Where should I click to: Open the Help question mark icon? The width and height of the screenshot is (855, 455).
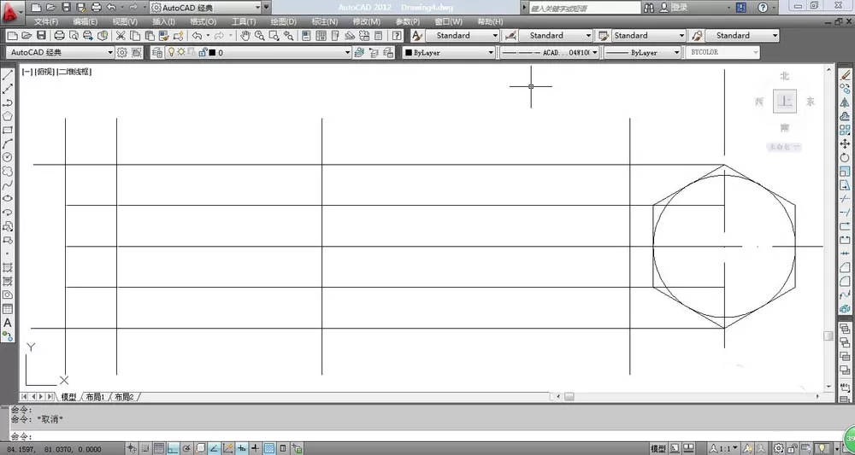(x=398, y=35)
